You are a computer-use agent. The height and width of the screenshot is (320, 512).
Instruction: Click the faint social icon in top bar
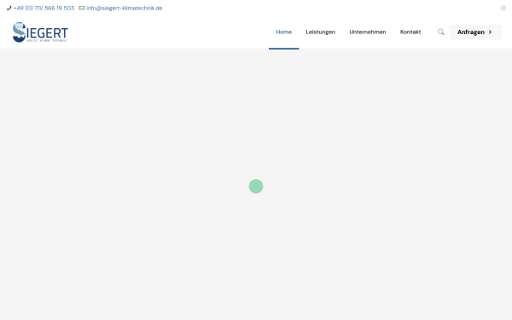[503, 9]
